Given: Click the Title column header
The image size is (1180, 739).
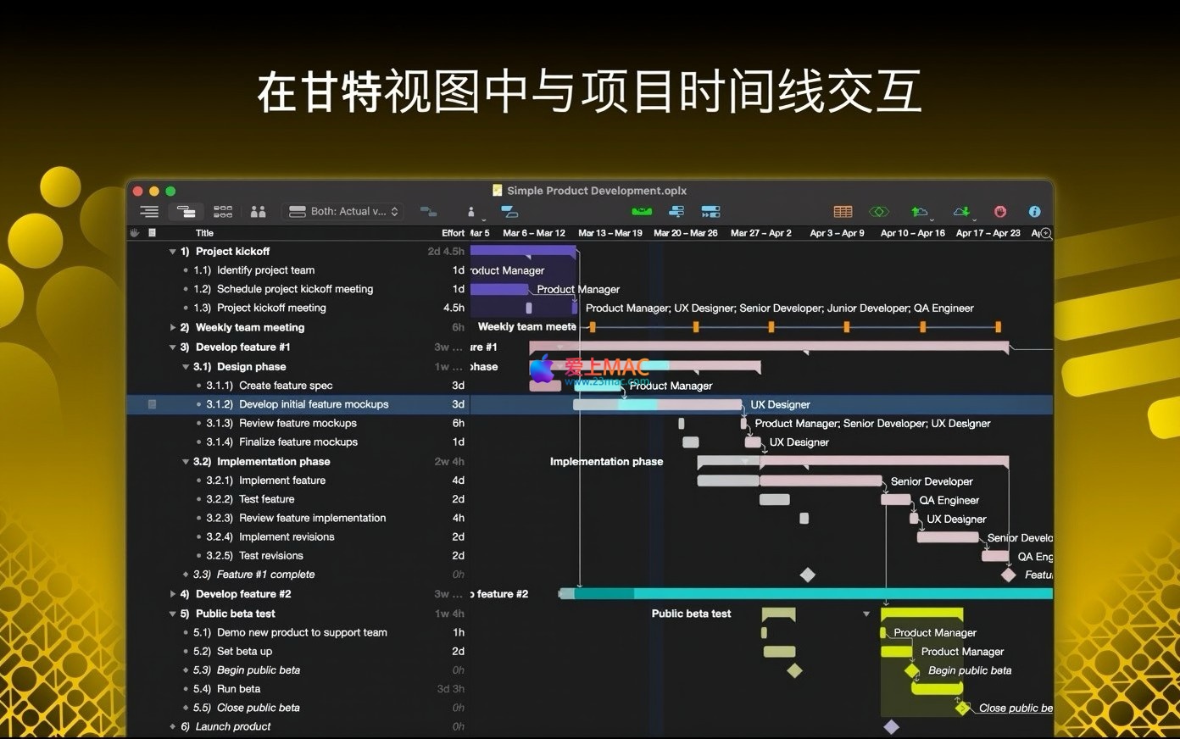Looking at the screenshot, I should coord(204,233).
